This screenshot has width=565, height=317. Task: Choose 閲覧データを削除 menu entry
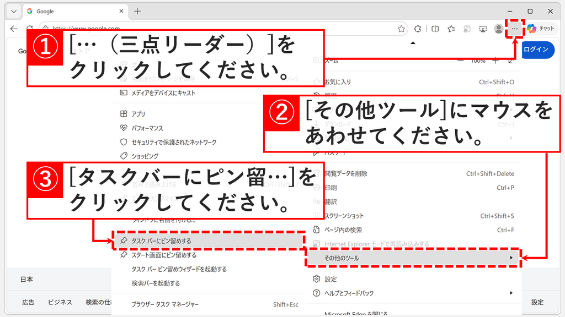(x=413, y=173)
